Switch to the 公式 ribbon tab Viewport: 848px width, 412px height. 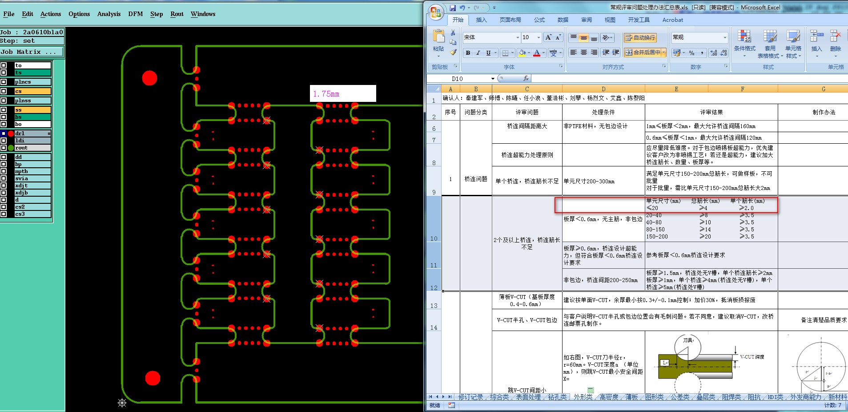point(539,20)
